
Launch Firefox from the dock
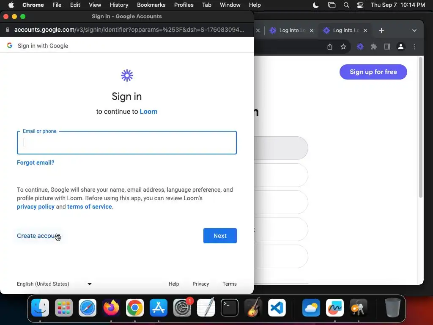coord(111,308)
